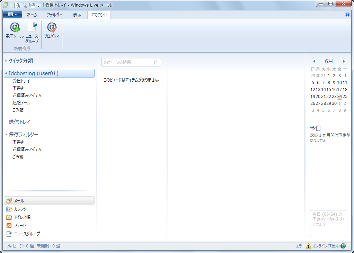Select the アカウント tab

99,15
